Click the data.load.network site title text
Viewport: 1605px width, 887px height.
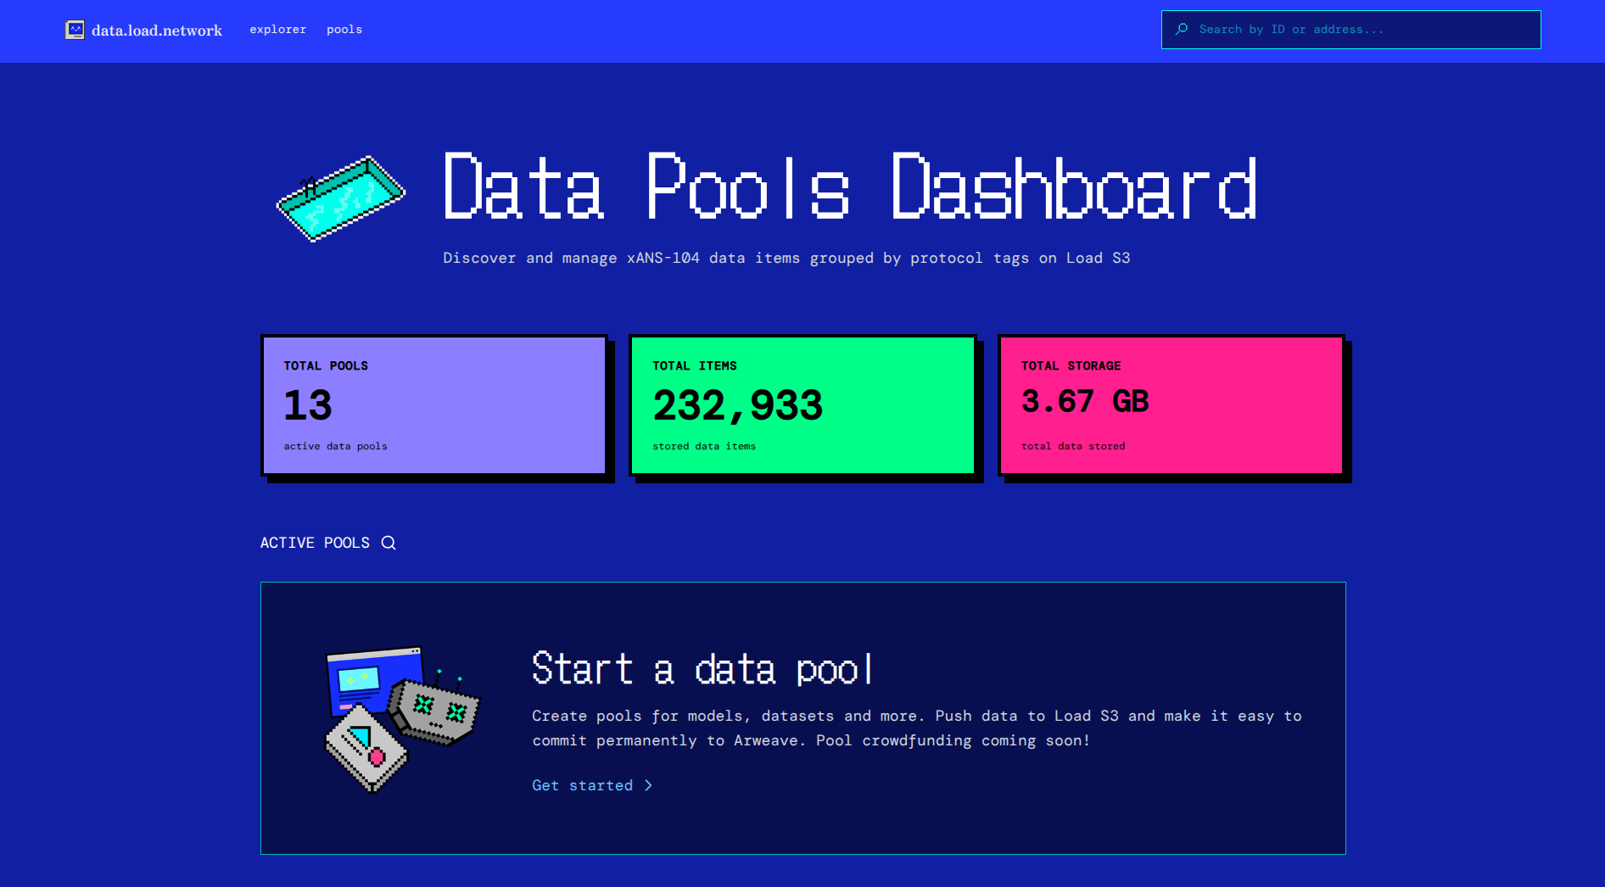(157, 31)
